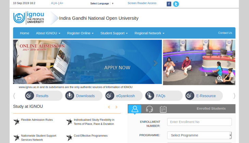
Task: Go to Home in navigation bar
Action: point(25,33)
